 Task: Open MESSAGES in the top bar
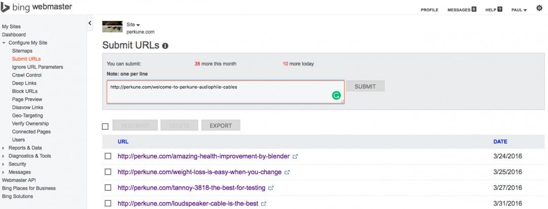[x=459, y=10]
